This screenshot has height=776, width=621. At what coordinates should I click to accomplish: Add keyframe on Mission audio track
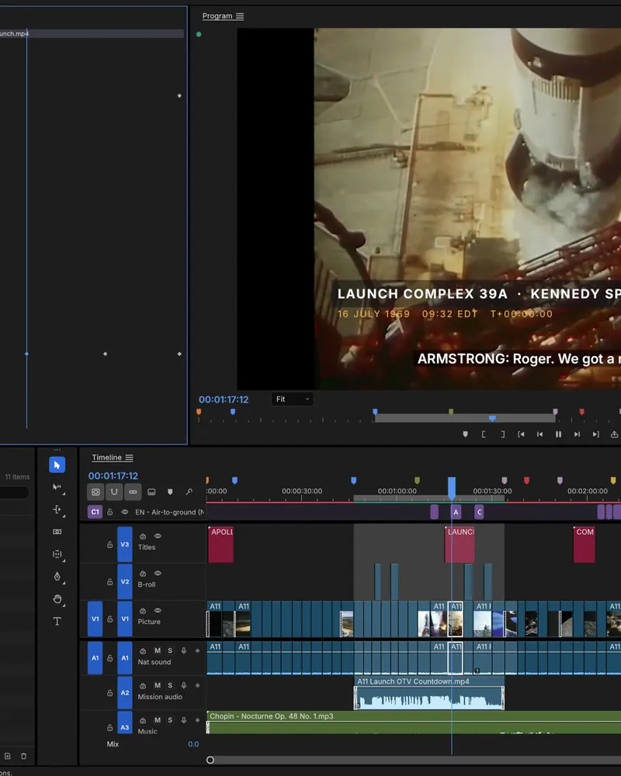198,685
